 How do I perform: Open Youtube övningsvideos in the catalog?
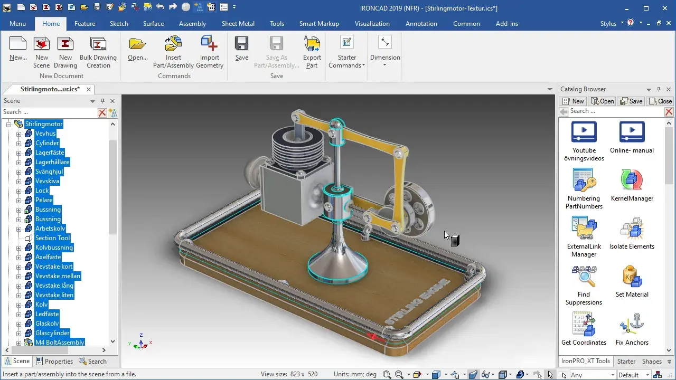pos(584,141)
